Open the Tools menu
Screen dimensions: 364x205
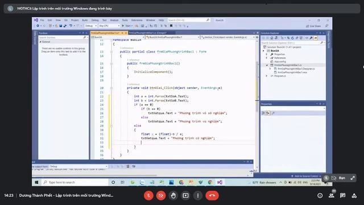[x=125, y=20]
